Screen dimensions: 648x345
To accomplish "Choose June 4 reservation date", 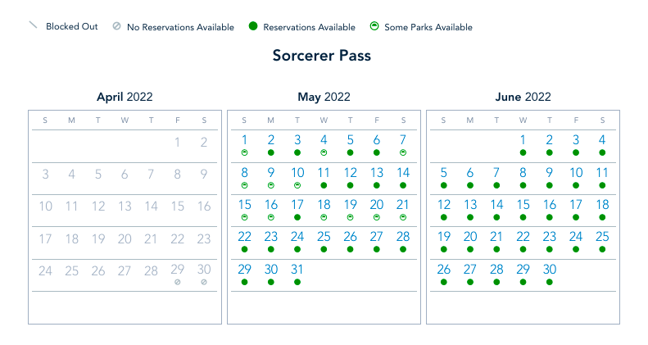I will [602, 140].
